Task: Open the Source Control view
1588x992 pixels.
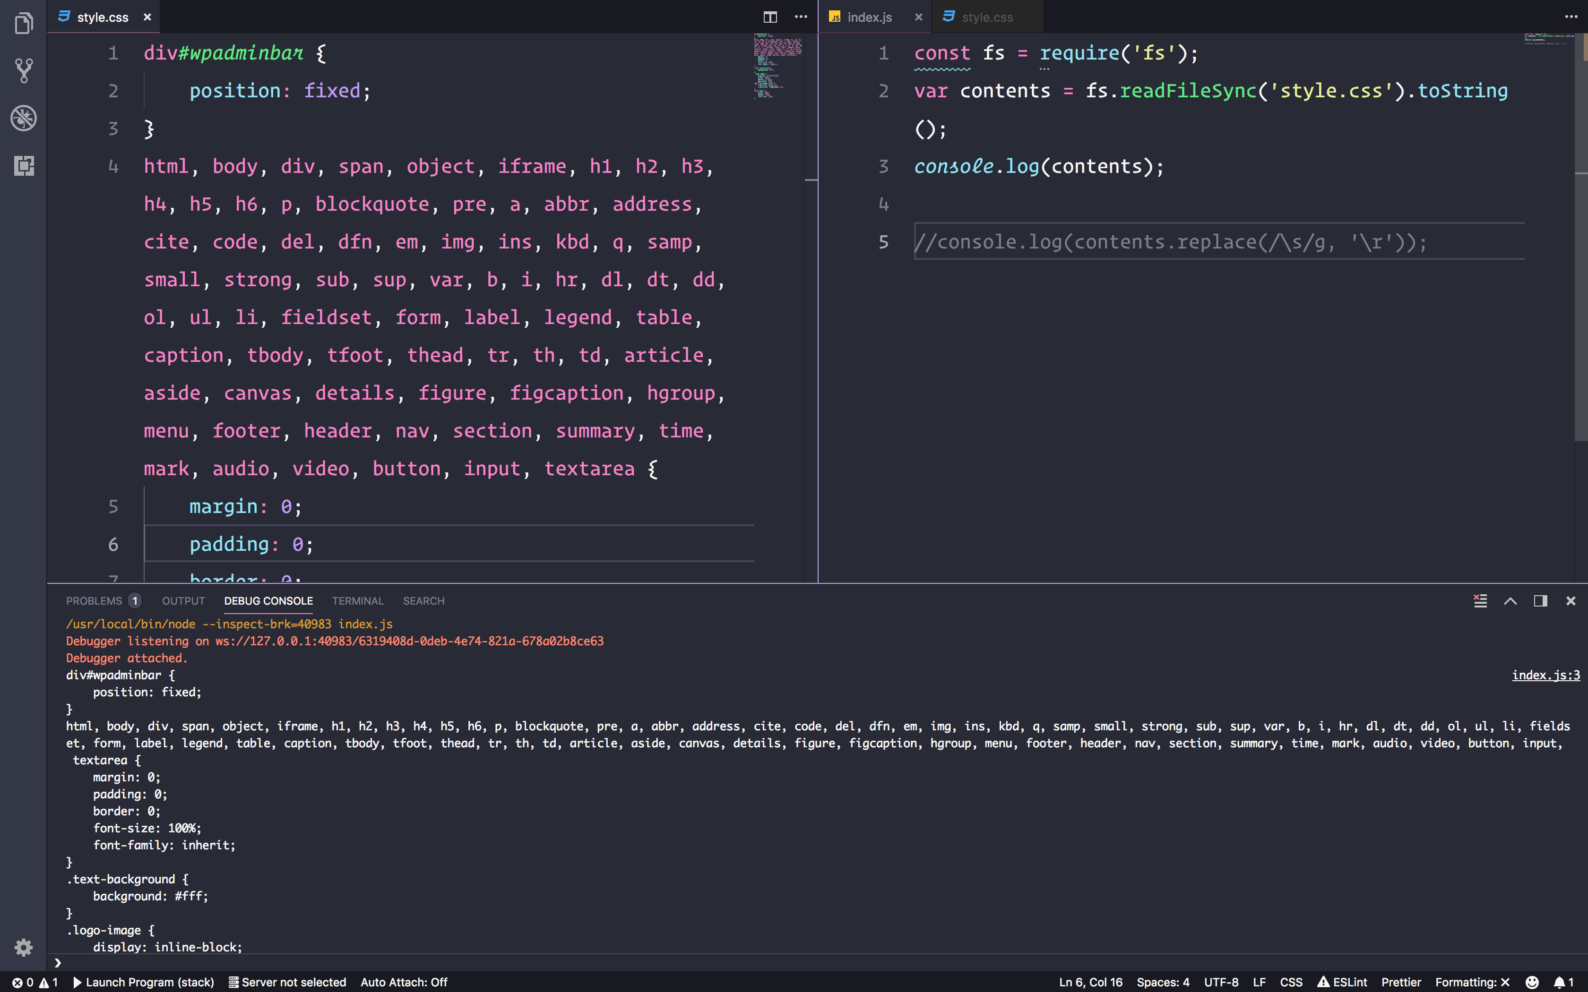Action: click(24, 70)
